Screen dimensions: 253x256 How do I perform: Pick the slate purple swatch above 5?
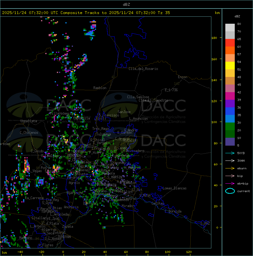230,142
